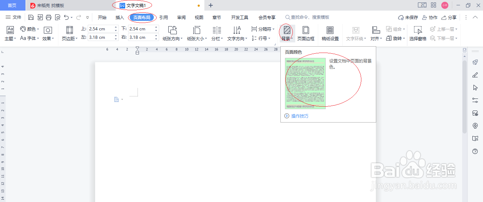Click the Save icon in quick toolbar
483x202 pixels.
[31, 17]
